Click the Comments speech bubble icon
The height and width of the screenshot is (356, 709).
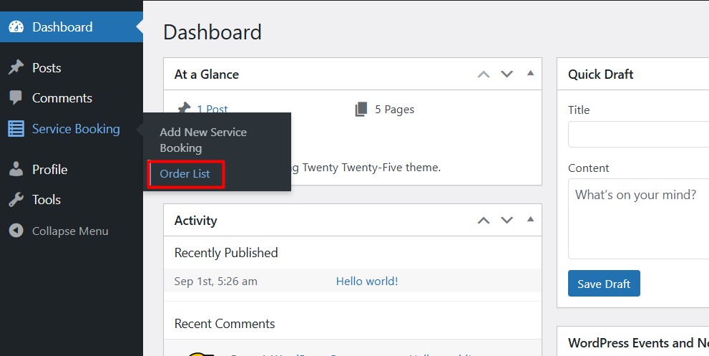tap(16, 98)
